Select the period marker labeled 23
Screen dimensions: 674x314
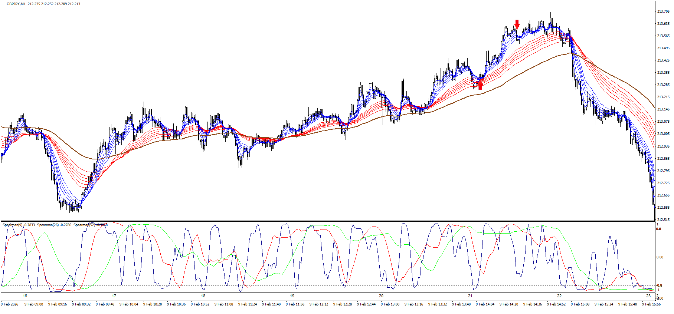648,296
